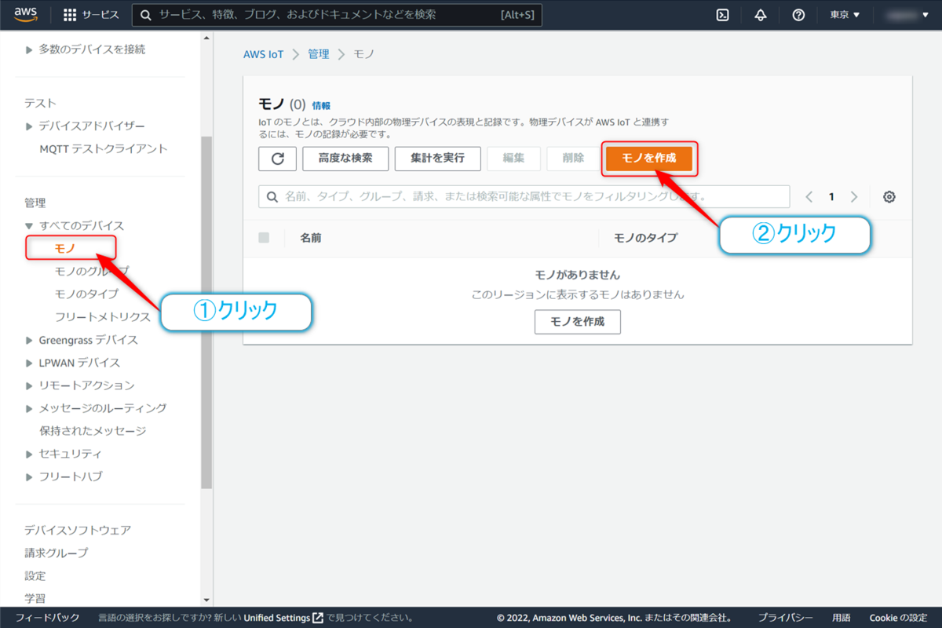Click sidebar scroll up arrow
This screenshot has height=628, width=942.
(x=206, y=37)
